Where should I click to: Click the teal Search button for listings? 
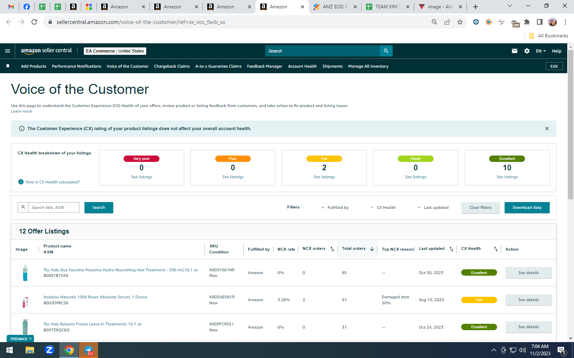click(x=99, y=208)
